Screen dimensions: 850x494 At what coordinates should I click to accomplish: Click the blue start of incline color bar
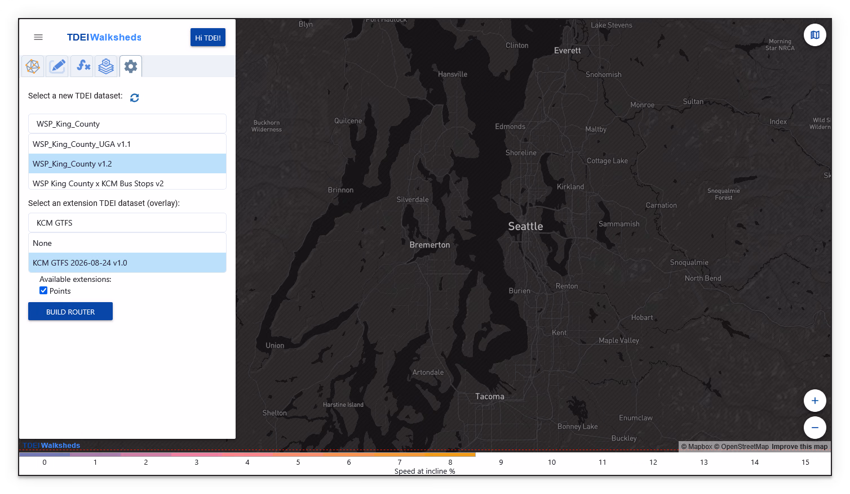coord(44,455)
